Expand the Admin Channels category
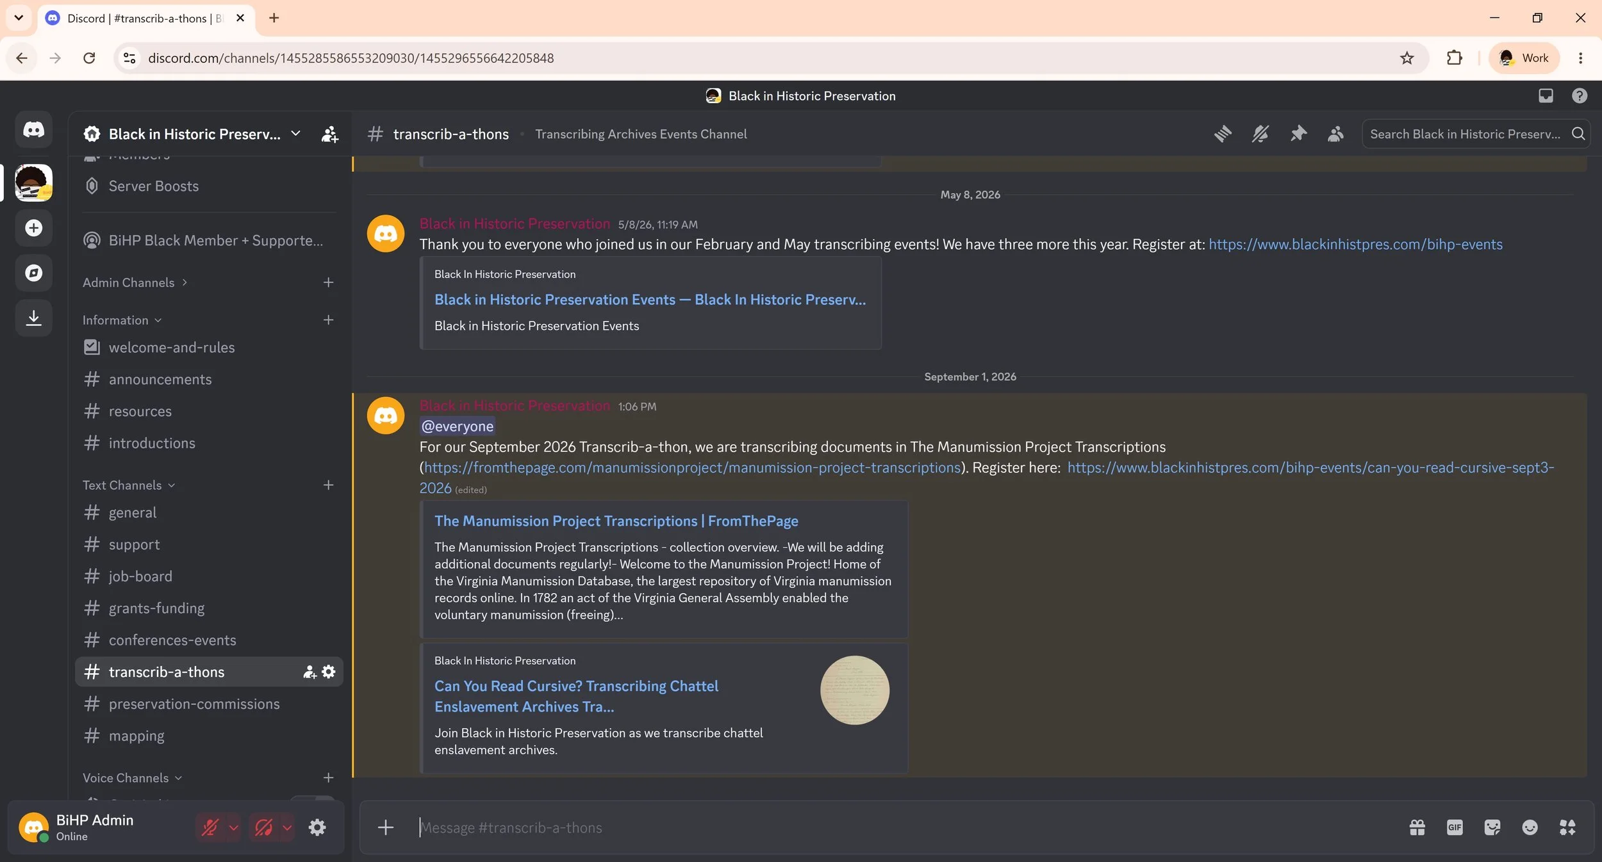Viewport: 1602px width, 862px height. tap(135, 282)
